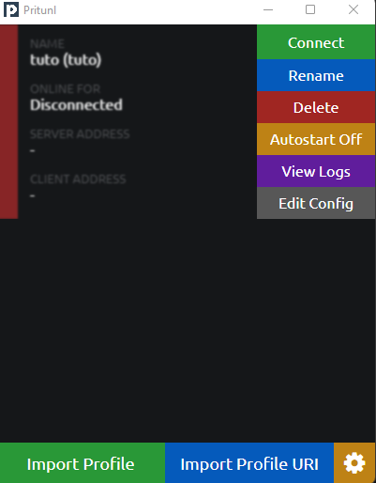Image resolution: width=376 pixels, height=483 pixels.
Task: Connect to the tuto profile
Action: [316, 42]
